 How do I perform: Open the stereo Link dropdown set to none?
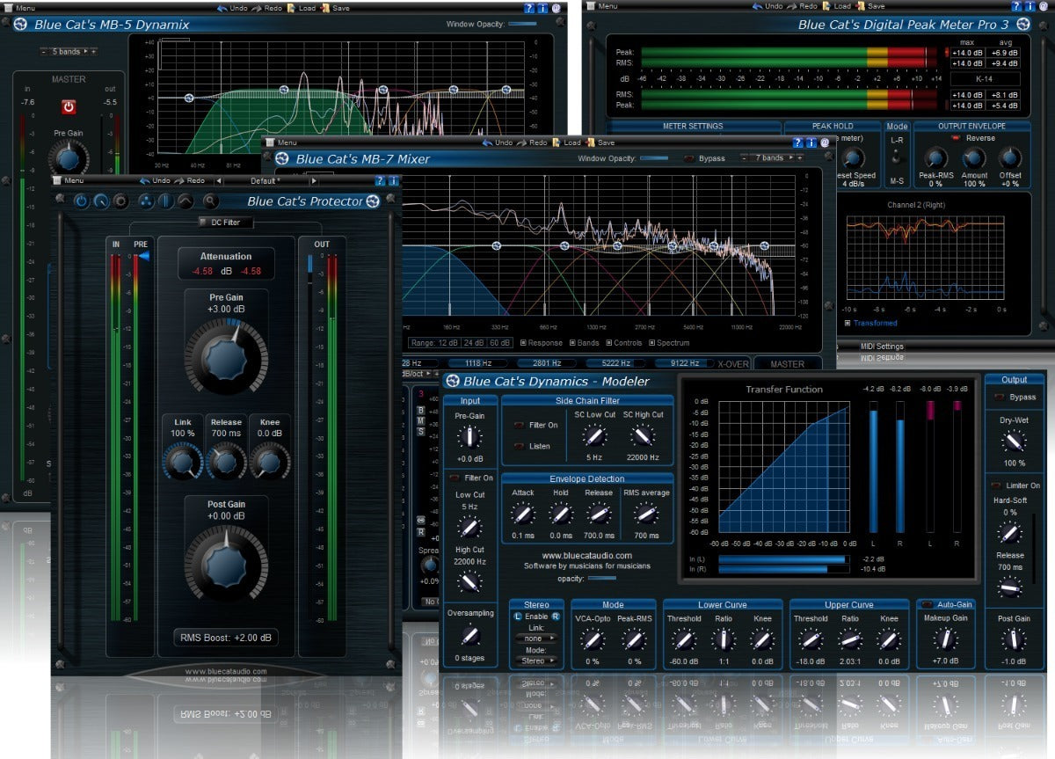(x=535, y=638)
